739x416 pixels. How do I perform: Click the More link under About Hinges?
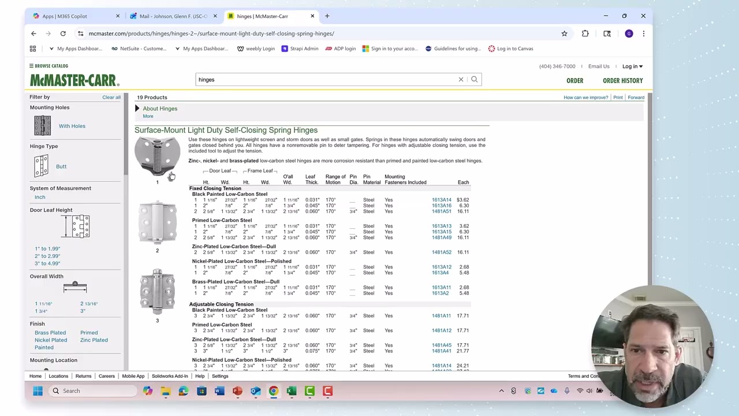[x=148, y=116]
